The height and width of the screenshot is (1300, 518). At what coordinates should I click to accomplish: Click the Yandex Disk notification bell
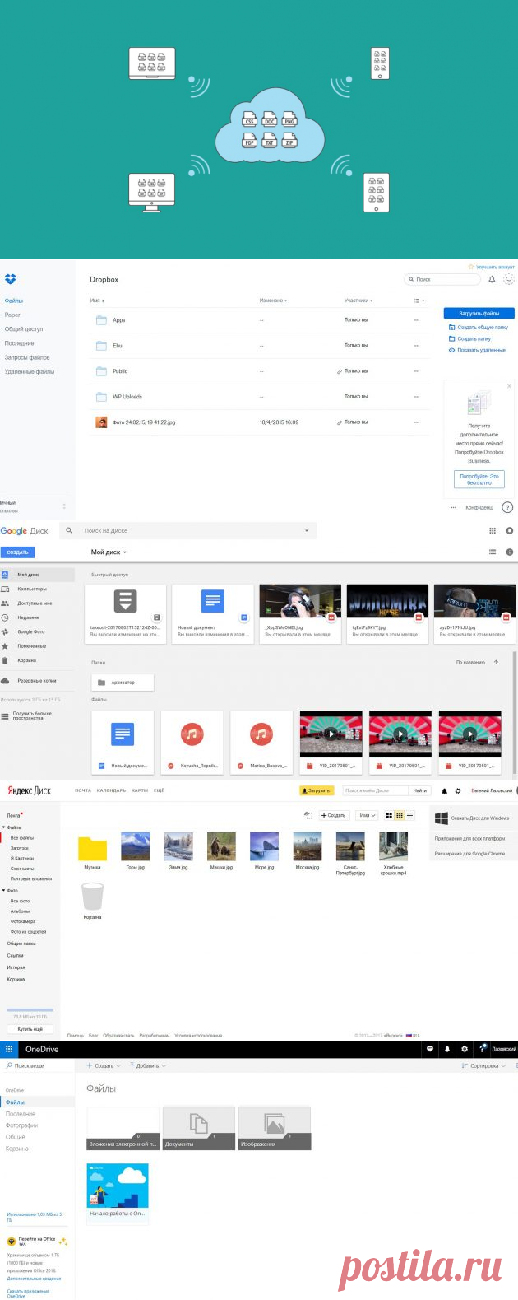pos(445,790)
